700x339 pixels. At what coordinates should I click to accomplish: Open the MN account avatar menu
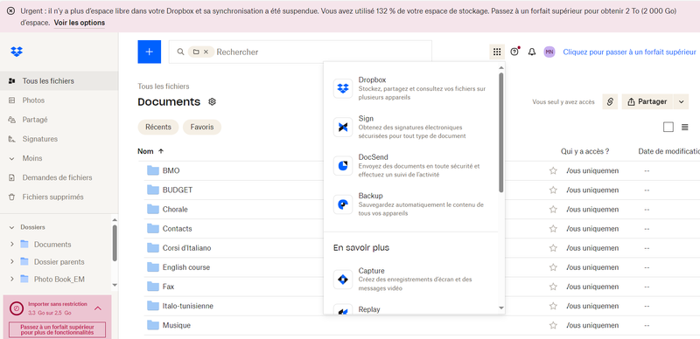click(549, 52)
